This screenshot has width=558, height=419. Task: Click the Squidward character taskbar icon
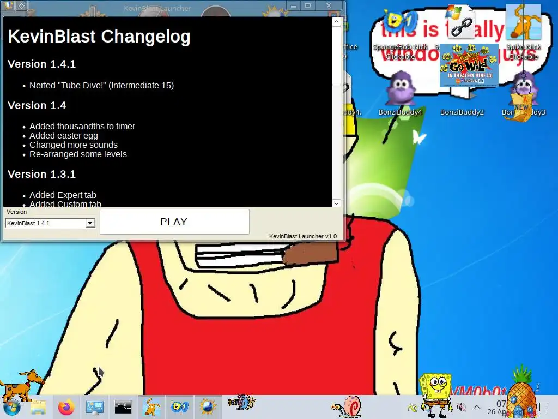[241, 403]
